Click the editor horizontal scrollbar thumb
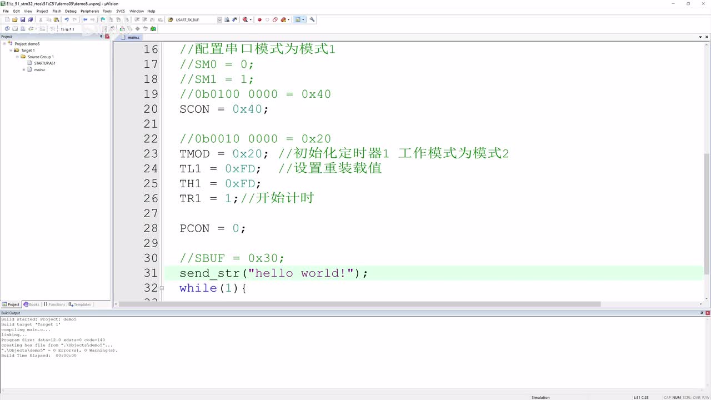The height and width of the screenshot is (400, 711). 360,304
